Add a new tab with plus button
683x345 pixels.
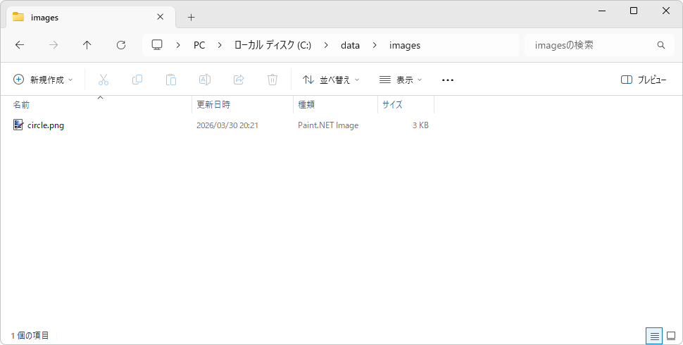pos(191,18)
